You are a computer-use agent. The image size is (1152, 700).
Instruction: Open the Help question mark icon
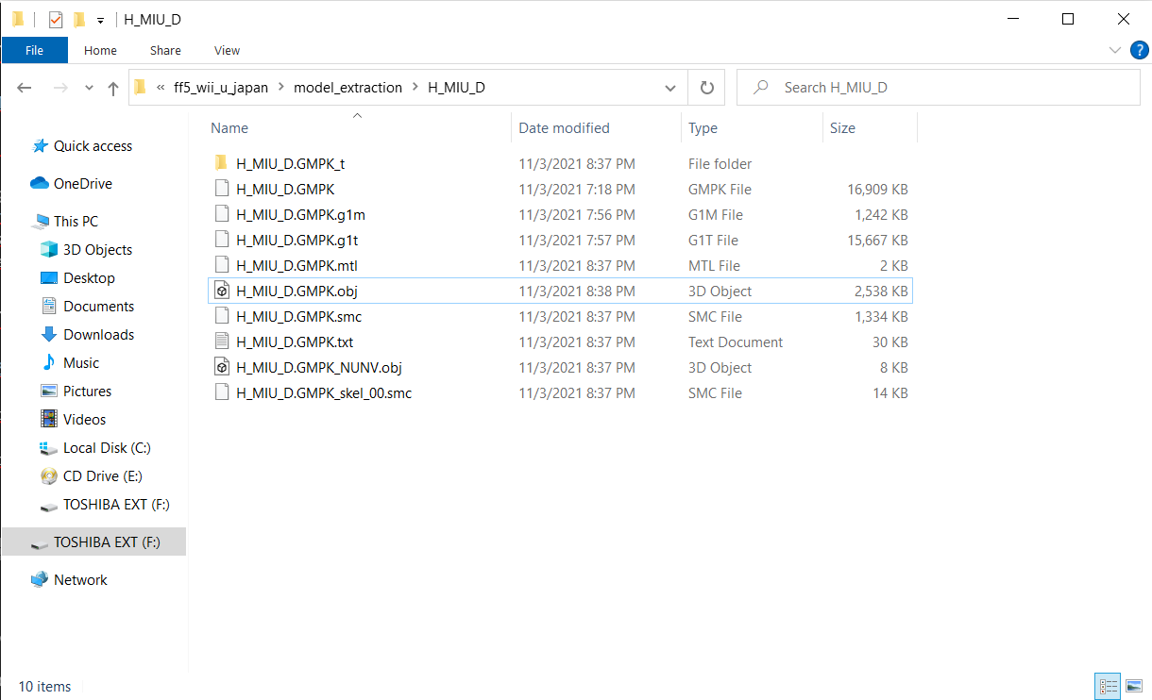1138,50
